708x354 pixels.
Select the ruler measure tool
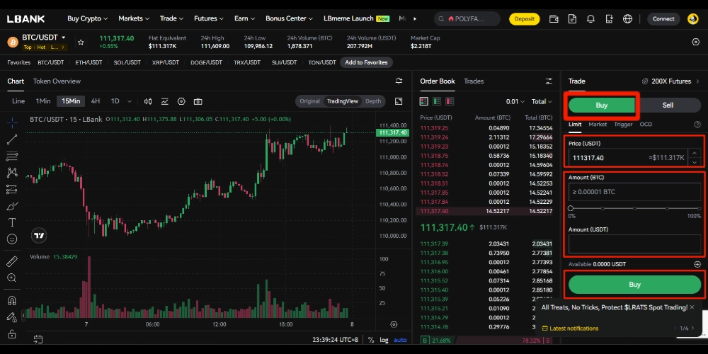pos(12,261)
